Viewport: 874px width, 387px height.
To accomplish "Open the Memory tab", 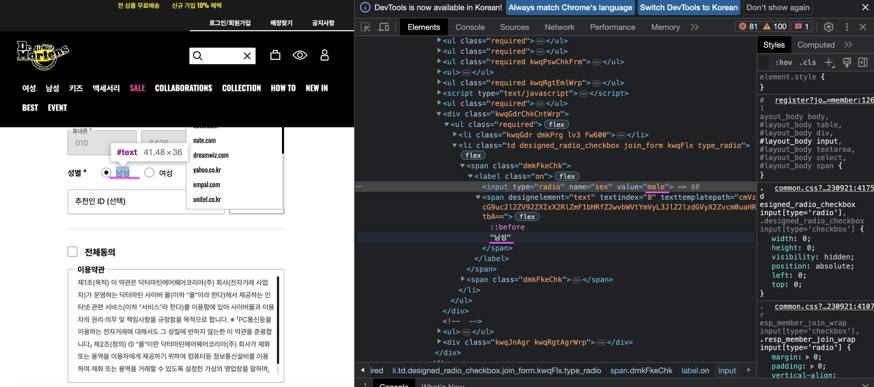I will pos(665,27).
